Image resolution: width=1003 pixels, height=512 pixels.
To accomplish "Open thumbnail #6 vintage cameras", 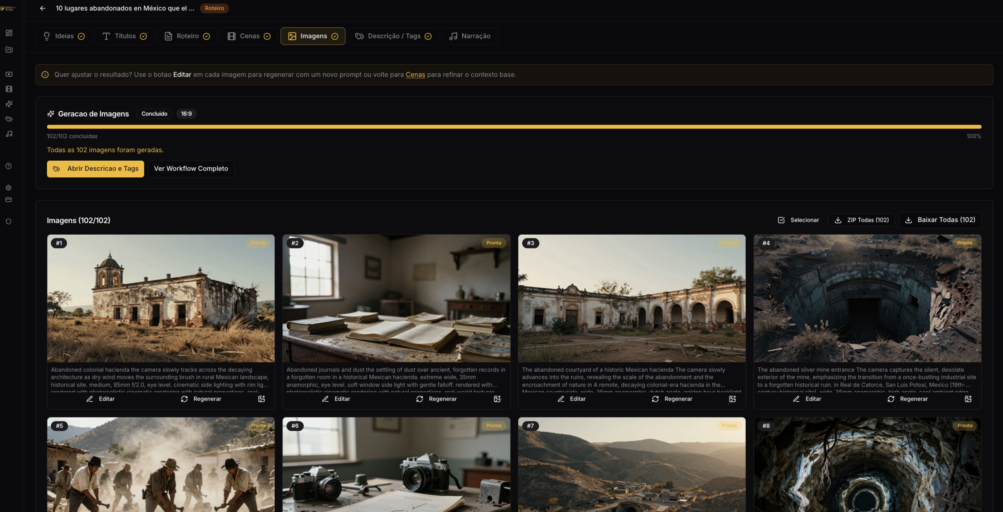I will (396, 465).
